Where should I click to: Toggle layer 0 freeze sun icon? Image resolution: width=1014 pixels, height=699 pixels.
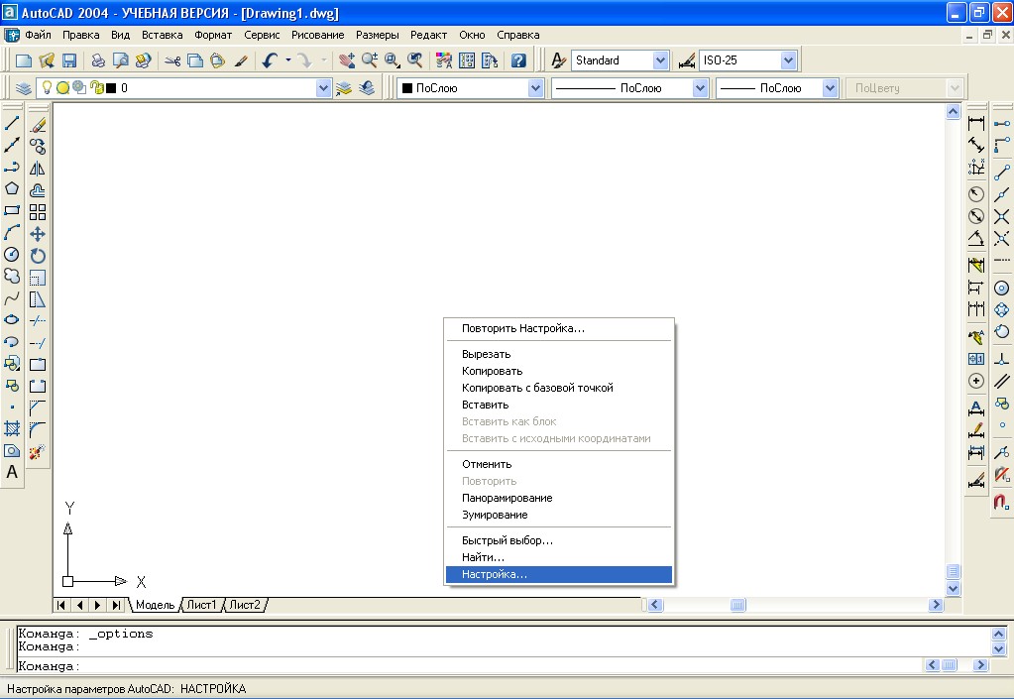point(62,88)
